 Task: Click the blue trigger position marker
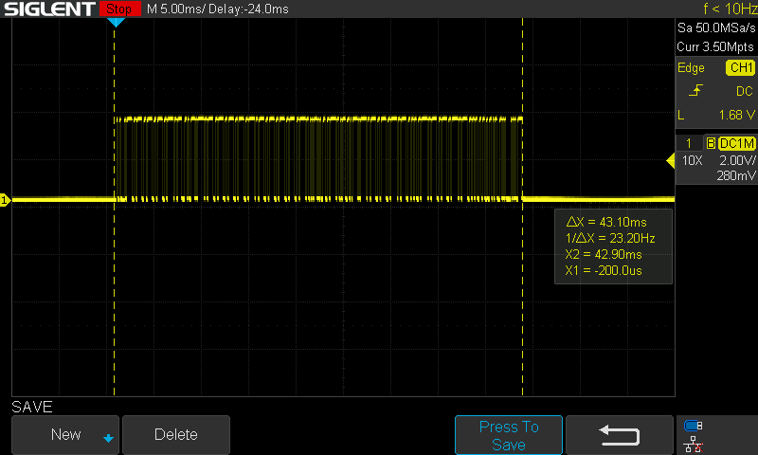click(116, 22)
